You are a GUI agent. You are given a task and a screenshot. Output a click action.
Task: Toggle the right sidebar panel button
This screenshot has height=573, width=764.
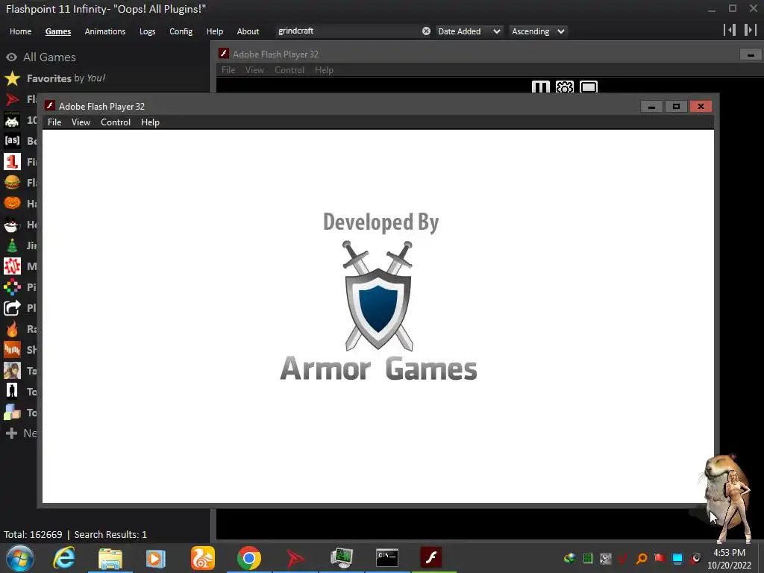tap(751, 30)
